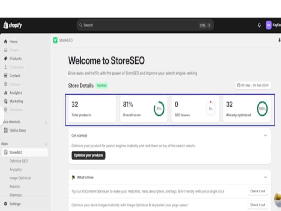Open the date range picker 05 Sep 2024
The image size is (281, 211).
tap(253, 85)
